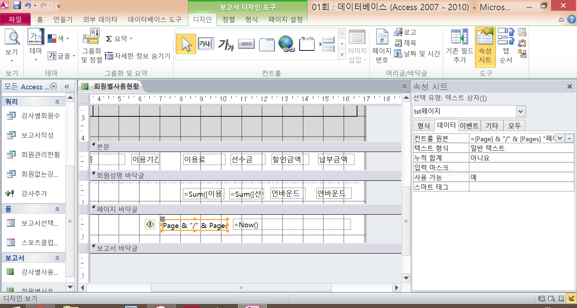
Task: Open the 색 theme colors picker
Action: coord(58,38)
